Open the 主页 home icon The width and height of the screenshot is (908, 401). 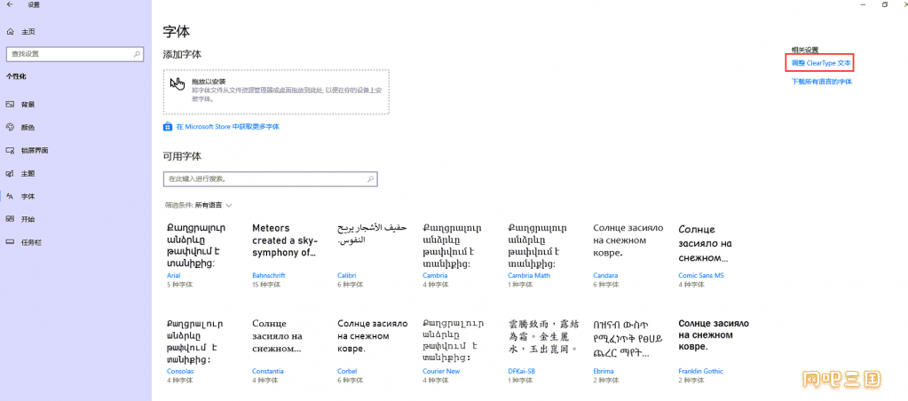click(10, 32)
